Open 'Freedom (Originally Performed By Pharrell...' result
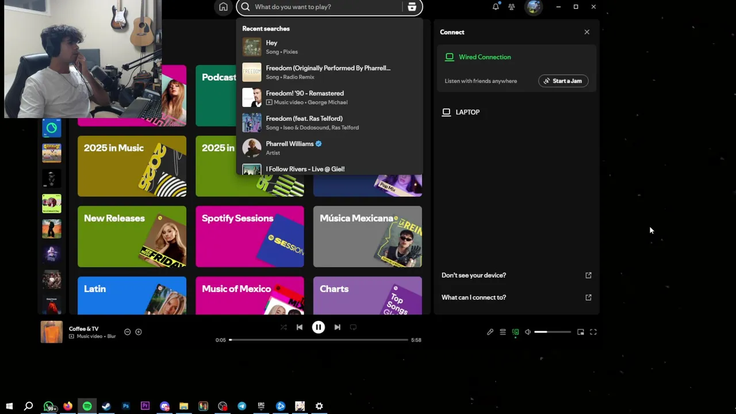Viewport: 736px width, 414px height. pos(329,72)
